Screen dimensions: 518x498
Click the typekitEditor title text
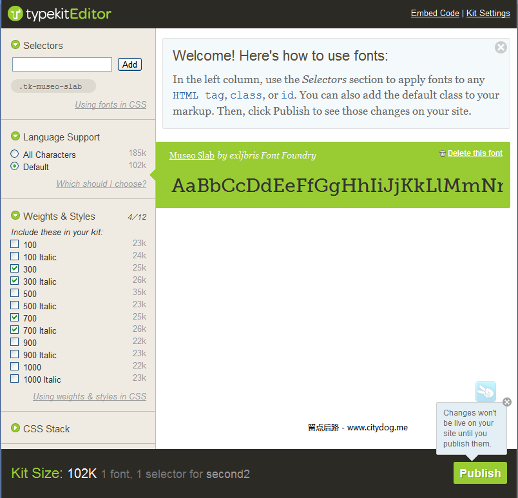68,14
